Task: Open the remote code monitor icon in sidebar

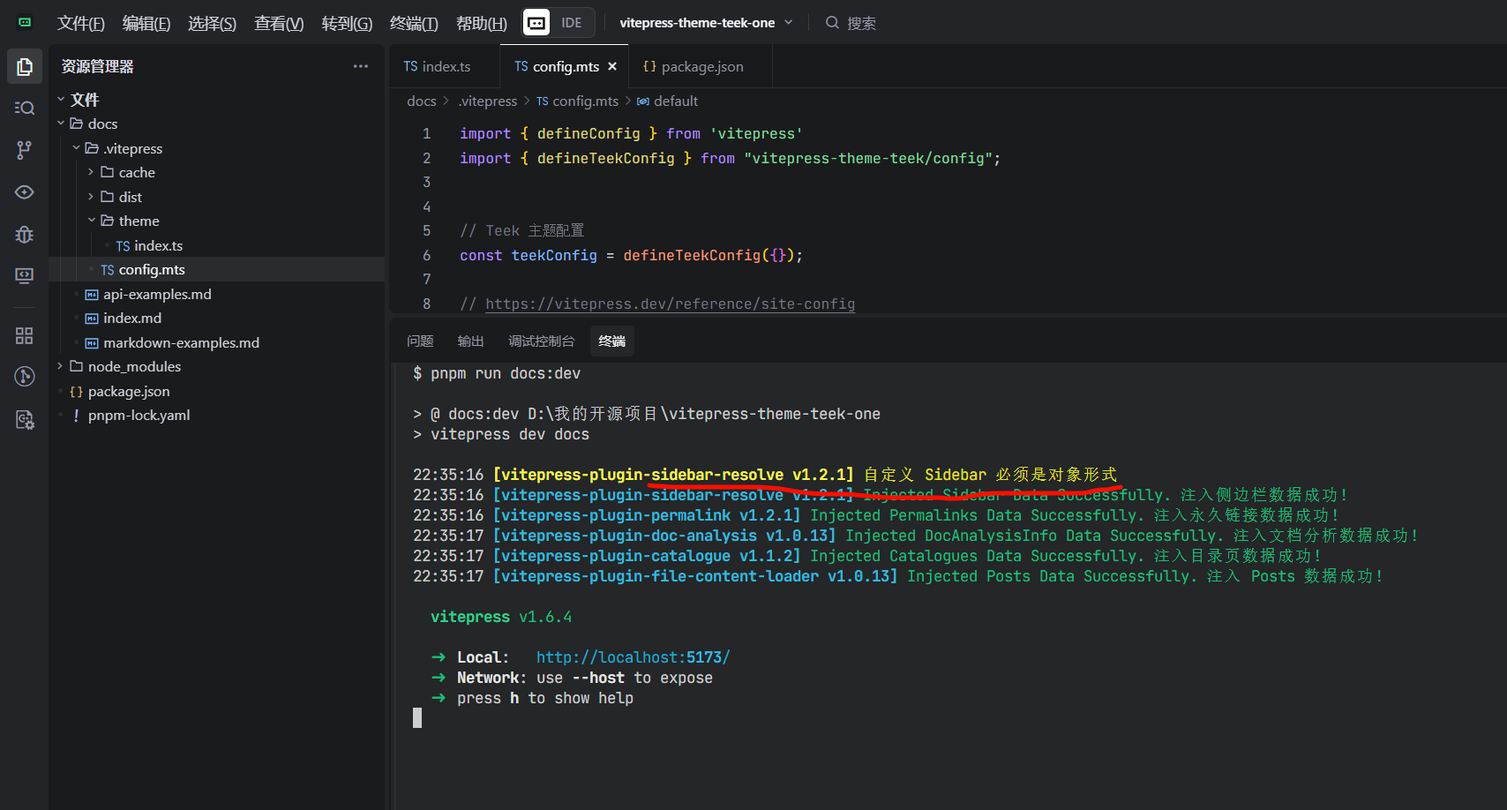Action: pyautogui.click(x=25, y=276)
